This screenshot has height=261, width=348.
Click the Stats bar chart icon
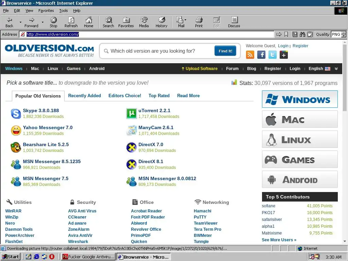pos(234,82)
